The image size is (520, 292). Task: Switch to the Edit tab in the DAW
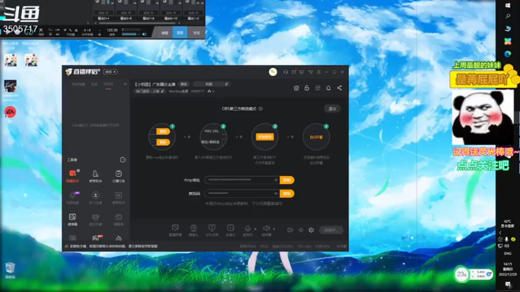click(x=164, y=33)
